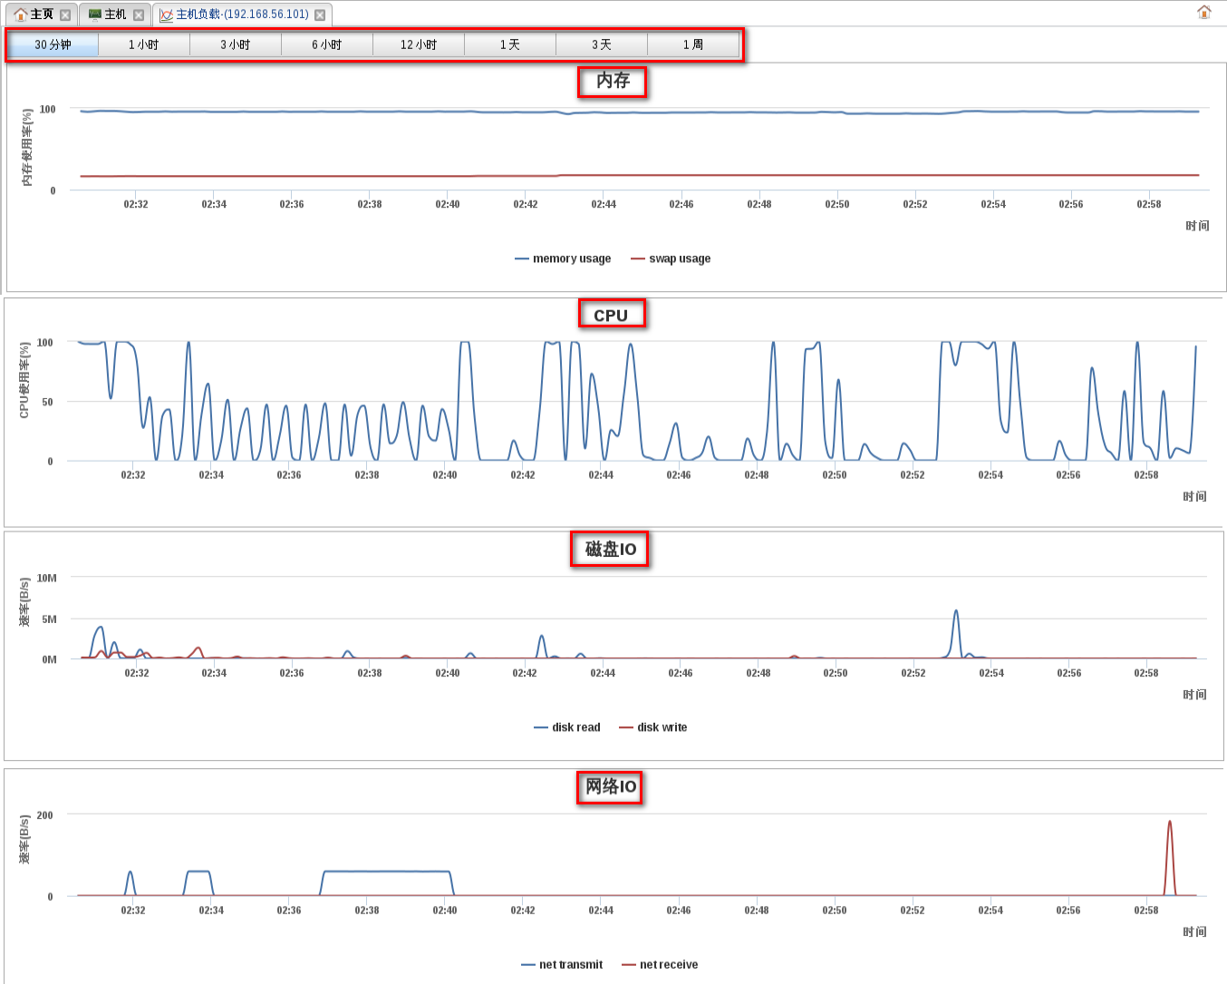Select the 1 天 time range

(x=509, y=44)
